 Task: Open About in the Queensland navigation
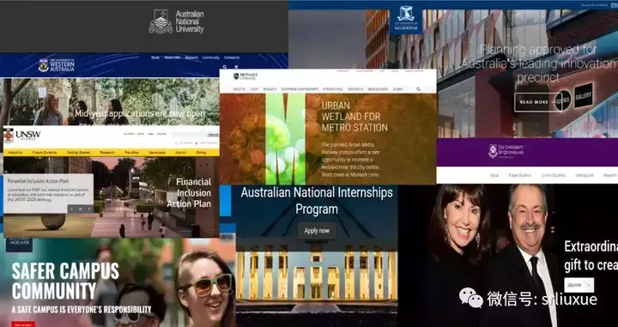tap(494, 175)
